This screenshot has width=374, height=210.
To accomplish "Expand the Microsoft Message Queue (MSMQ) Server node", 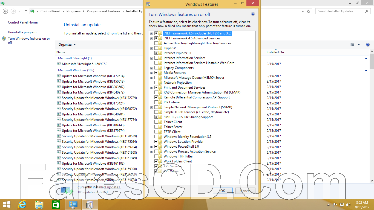I will pos(151,78).
